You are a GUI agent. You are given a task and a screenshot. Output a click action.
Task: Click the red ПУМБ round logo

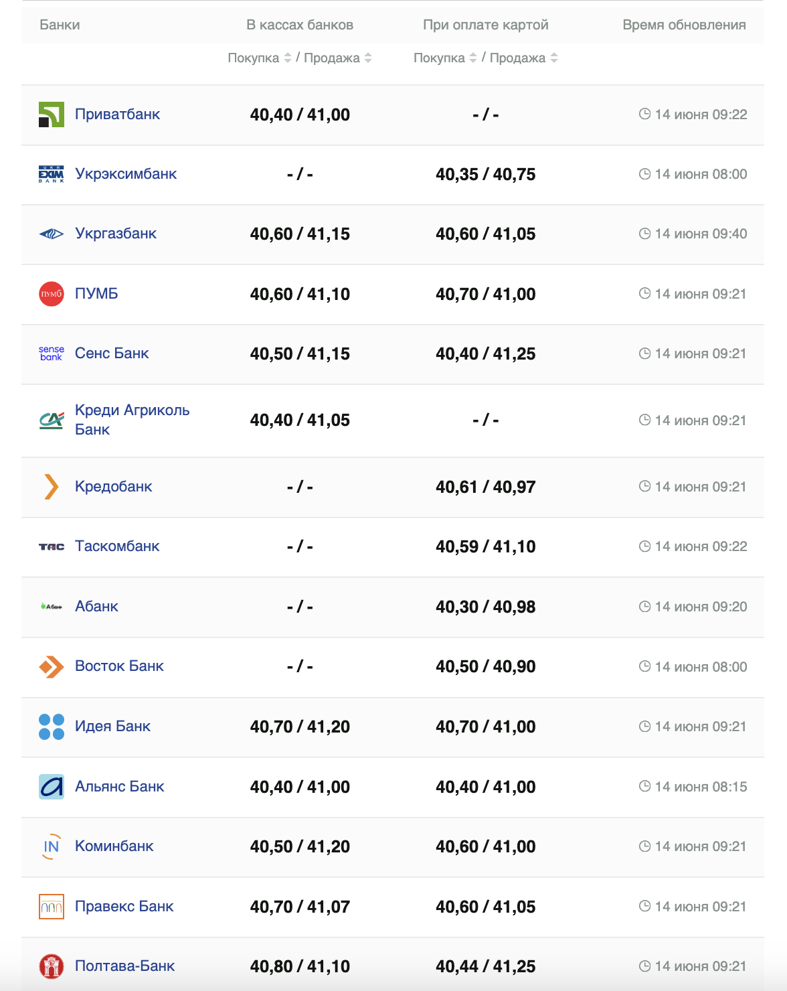(52, 294)
